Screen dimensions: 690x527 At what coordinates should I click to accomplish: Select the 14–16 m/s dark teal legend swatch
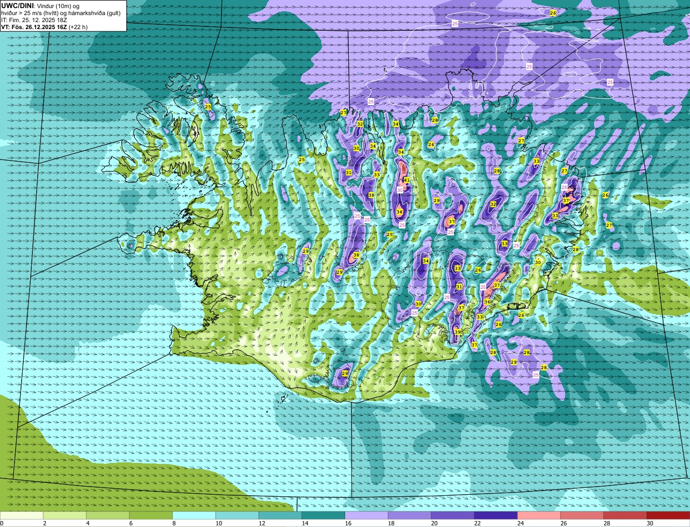323,516
